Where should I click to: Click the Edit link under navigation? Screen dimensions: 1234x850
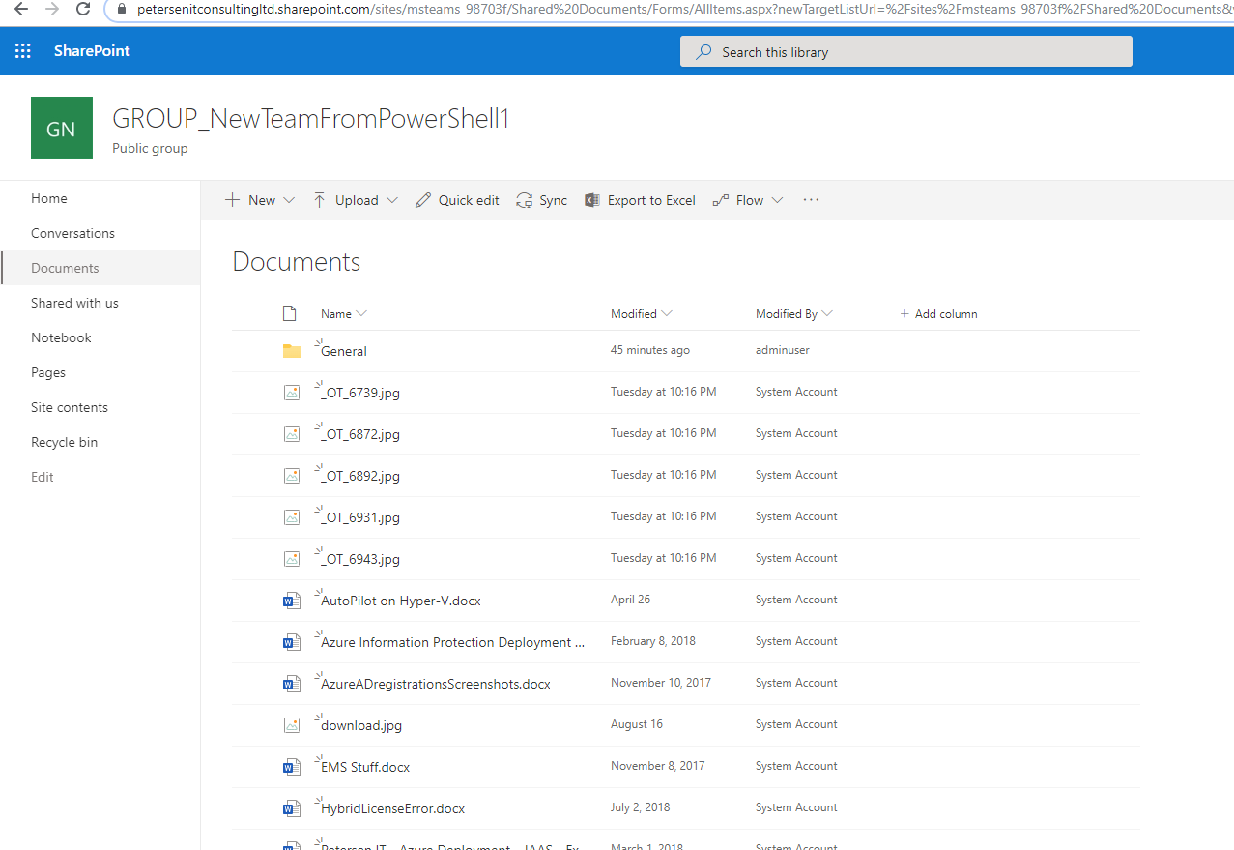43,477
